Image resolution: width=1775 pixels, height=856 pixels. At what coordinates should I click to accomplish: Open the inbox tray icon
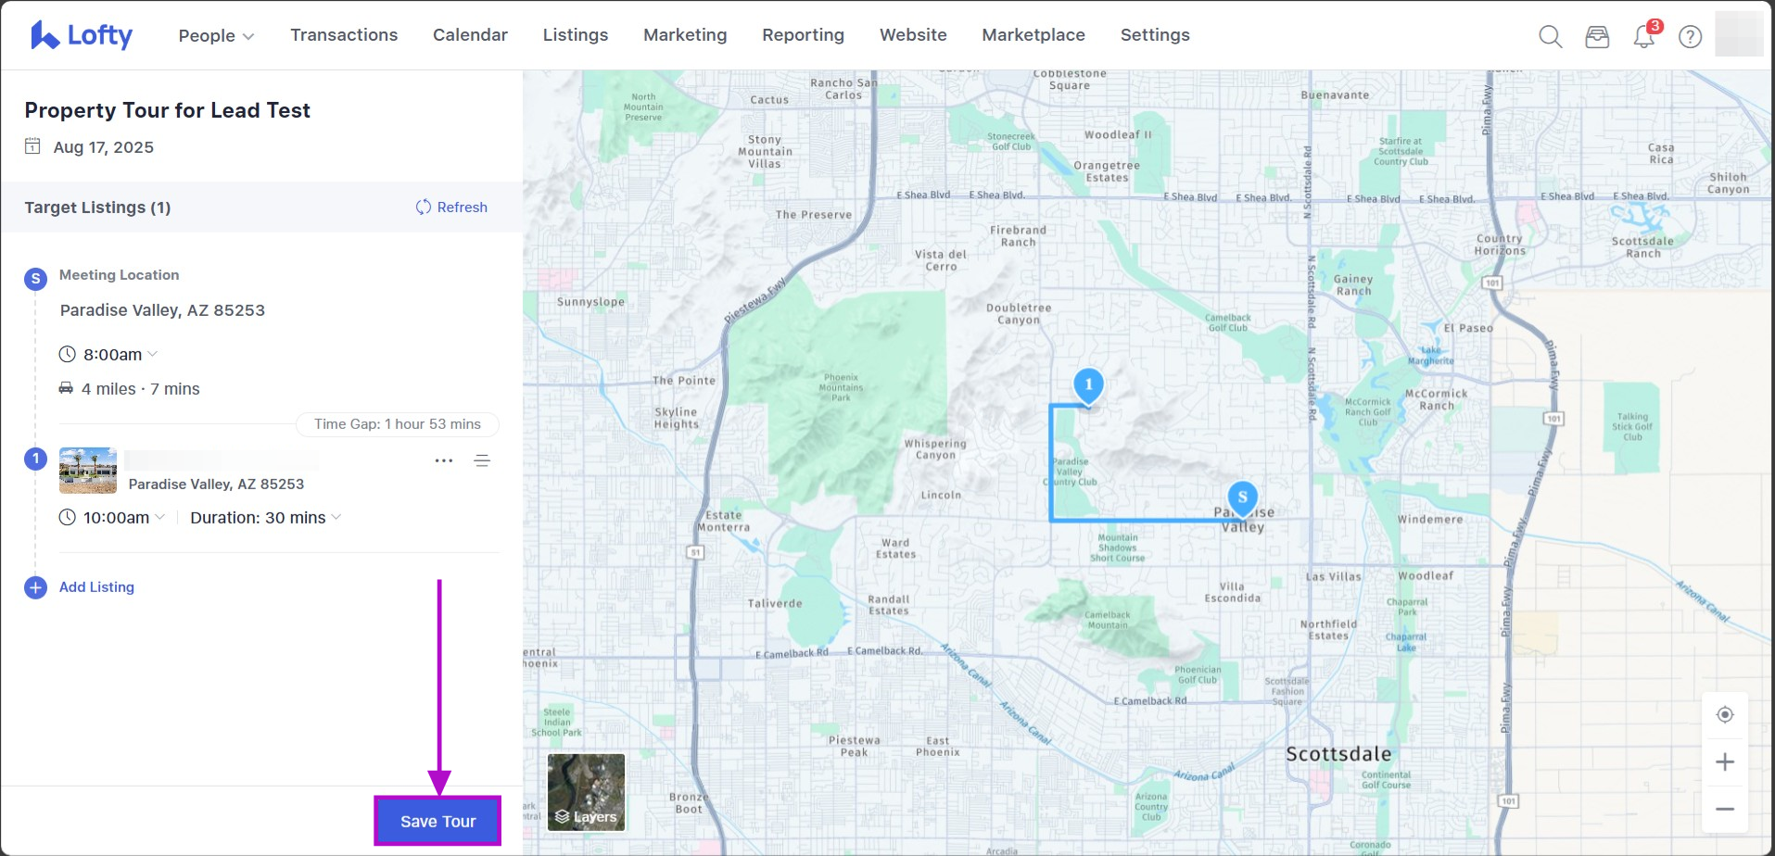tap(1597, 36)
